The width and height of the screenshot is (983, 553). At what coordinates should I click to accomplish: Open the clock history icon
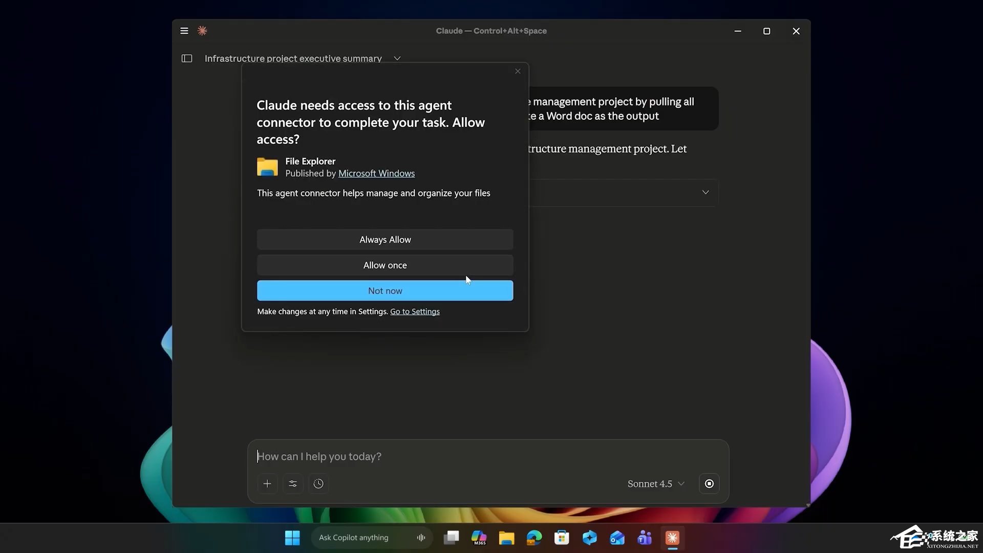tap(318, 483)
